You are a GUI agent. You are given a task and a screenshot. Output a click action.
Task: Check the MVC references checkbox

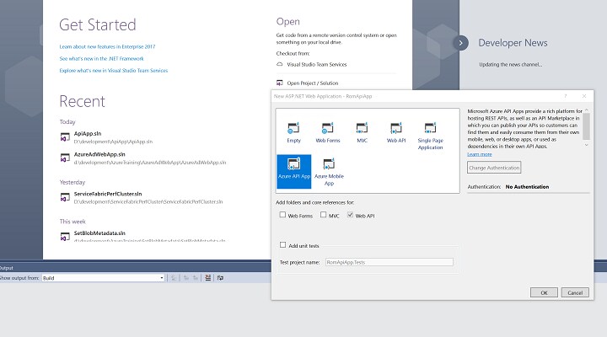tap(323, 215)
